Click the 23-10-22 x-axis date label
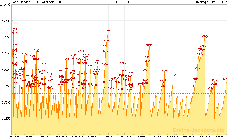Viewport: 227px width, 139px height. pos(109,137)
